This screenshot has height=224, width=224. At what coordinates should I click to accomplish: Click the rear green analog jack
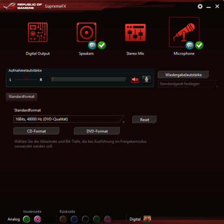coord(97,219)
